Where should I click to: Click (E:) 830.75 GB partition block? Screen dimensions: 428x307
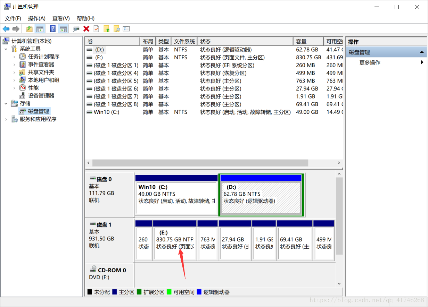pyautogui.click(x=175, y=240)
